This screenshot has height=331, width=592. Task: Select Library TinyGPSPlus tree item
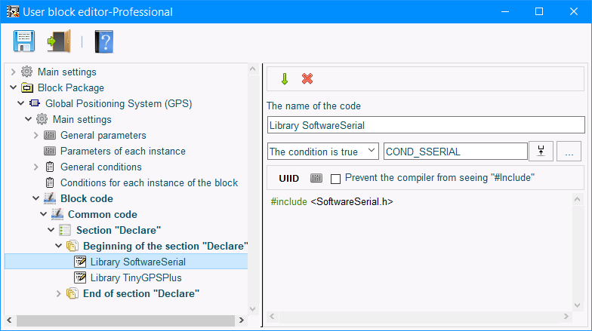pos(136,277)
